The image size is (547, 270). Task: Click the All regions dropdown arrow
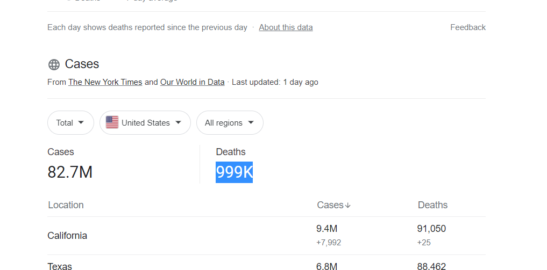coord(251,122)
